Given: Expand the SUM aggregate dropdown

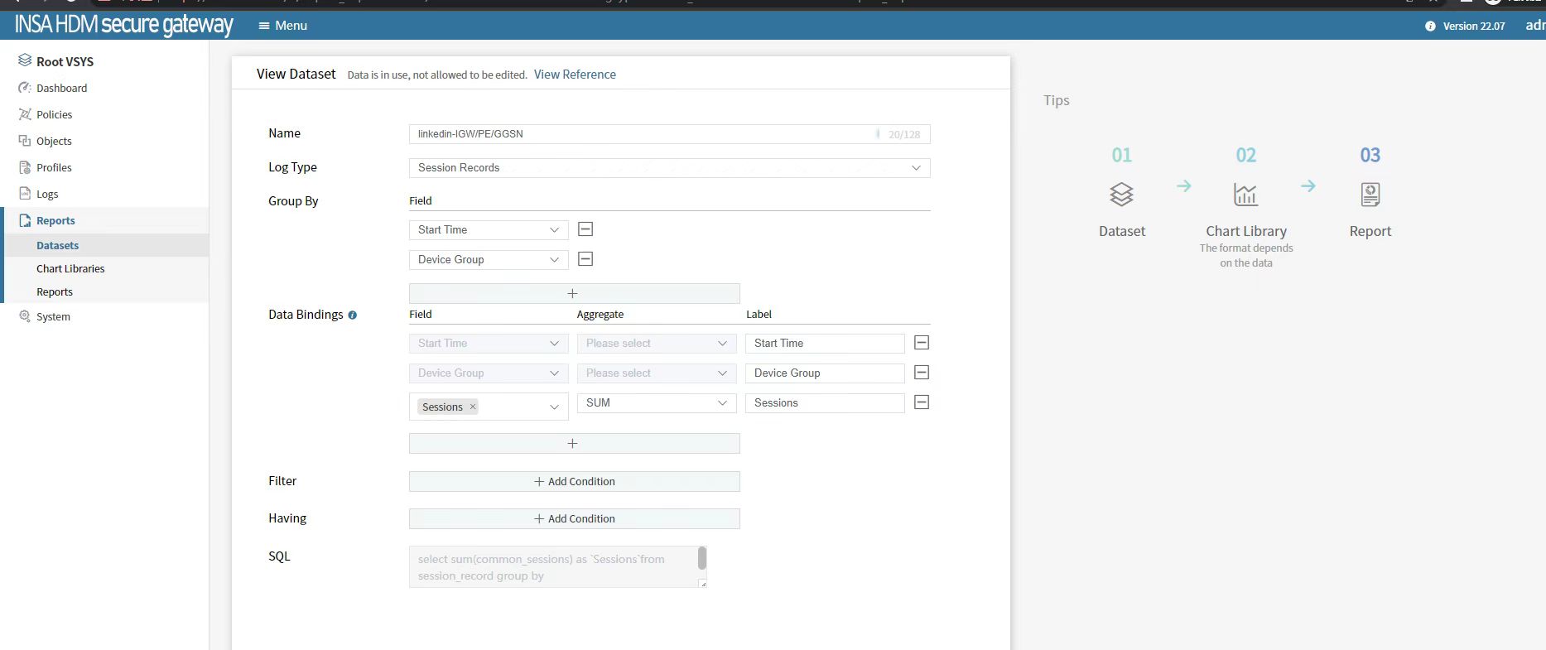Looking at the screenshot, I should point(656,403).
